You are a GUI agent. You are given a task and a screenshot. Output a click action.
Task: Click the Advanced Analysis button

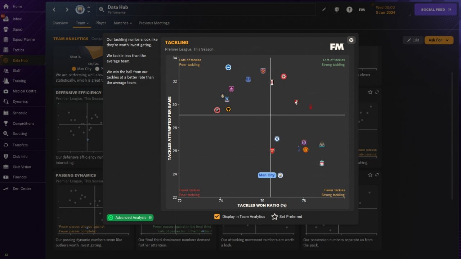pyautogui.click(x=130, y=218)
